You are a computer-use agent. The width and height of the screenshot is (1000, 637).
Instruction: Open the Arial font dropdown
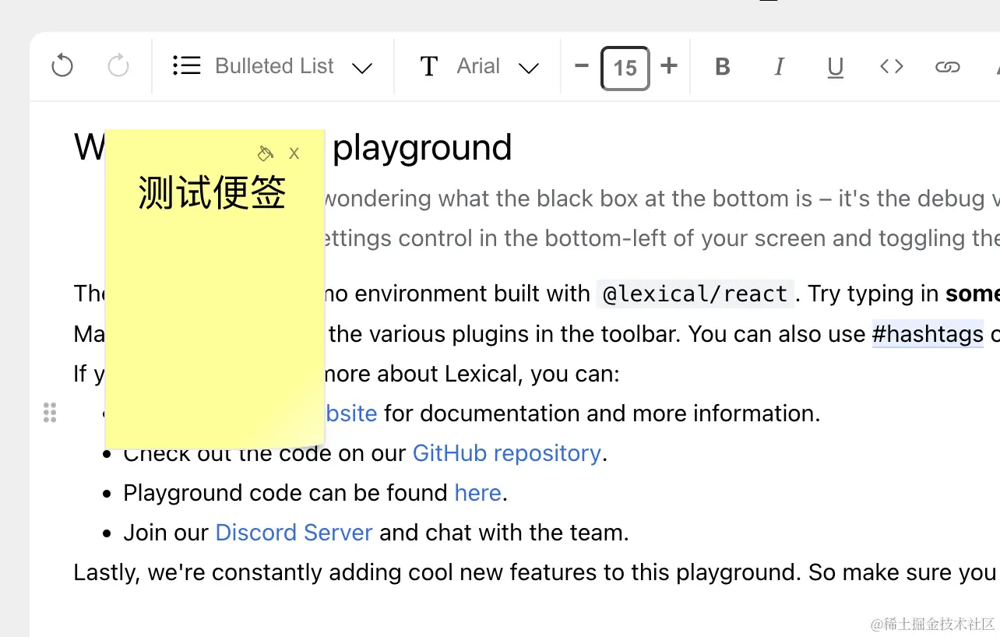point(478,66)
